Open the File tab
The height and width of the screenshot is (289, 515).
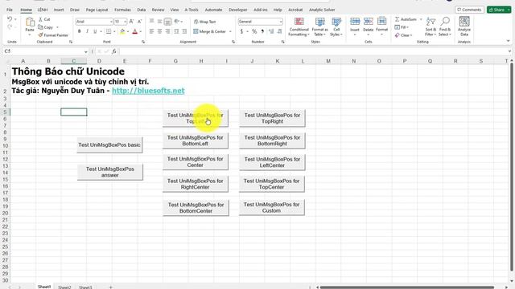(x=10, y=10)
